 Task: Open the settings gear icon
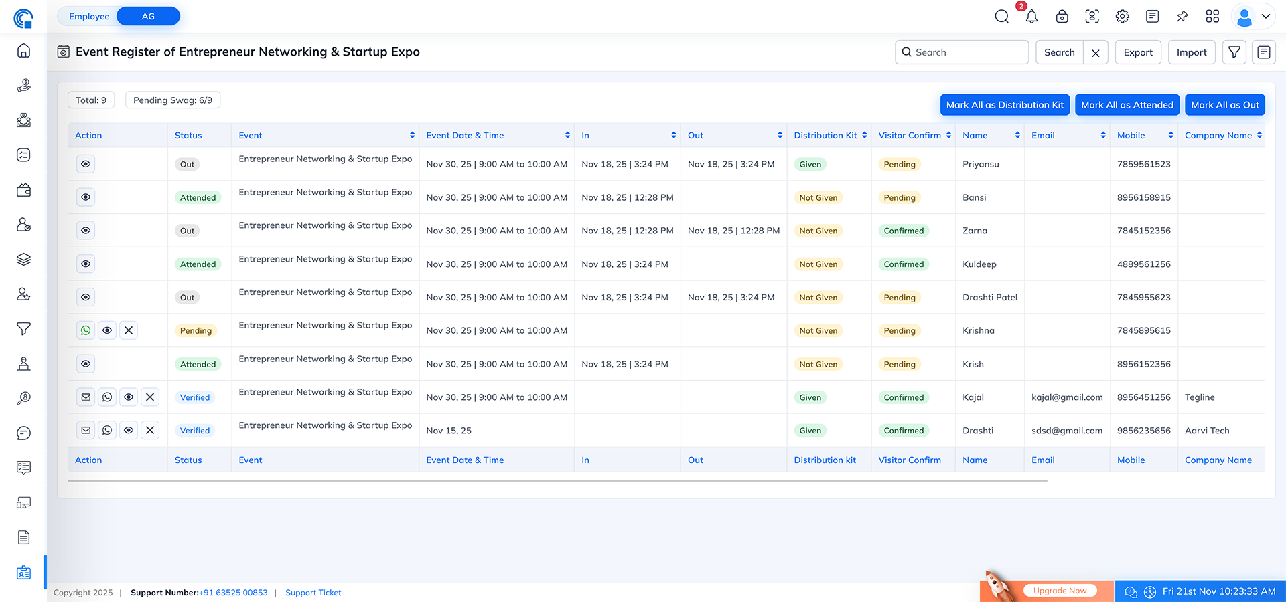[x=1122, y=16]
